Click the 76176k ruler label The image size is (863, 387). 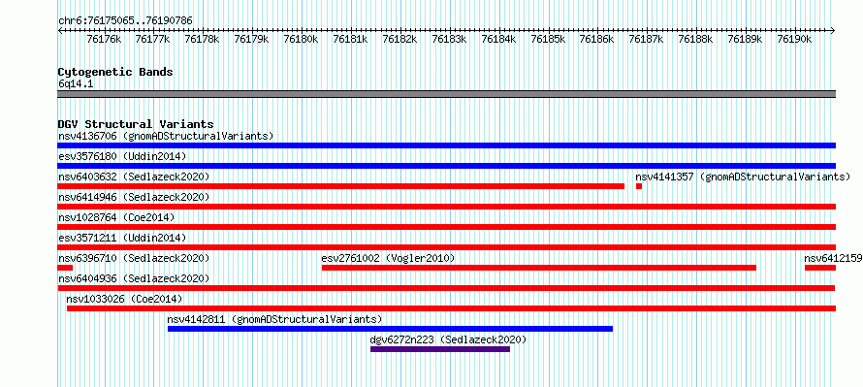click(x=104, y=39)
